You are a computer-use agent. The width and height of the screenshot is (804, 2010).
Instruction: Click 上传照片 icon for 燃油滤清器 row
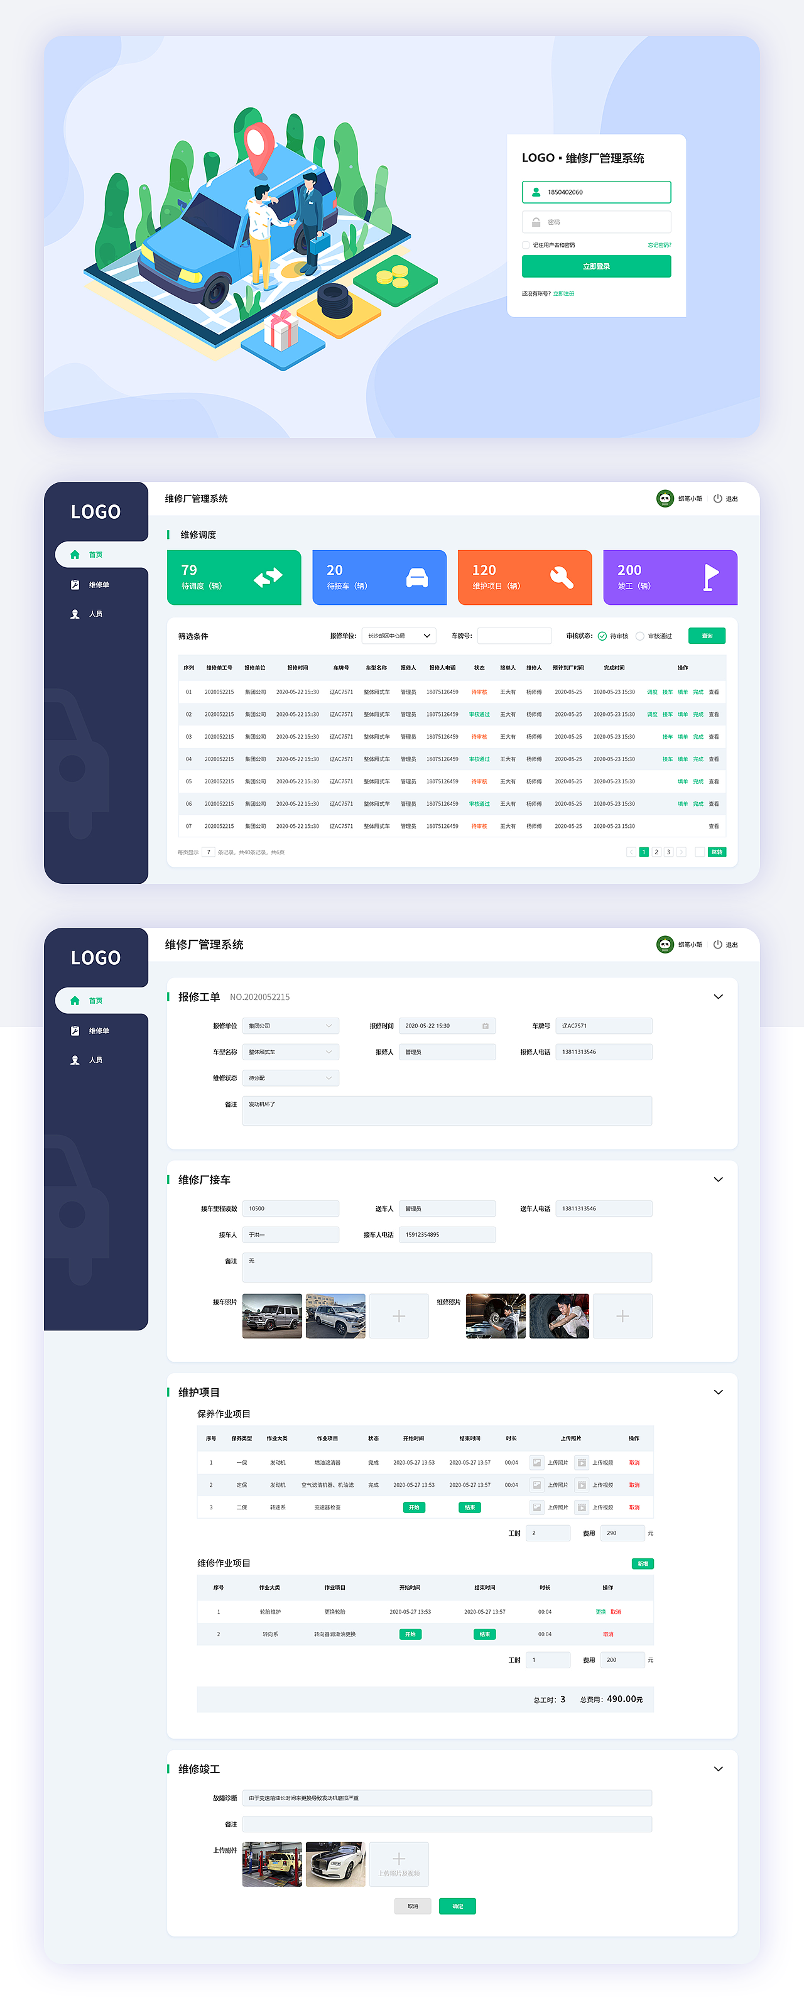(x=536, y=1462)
